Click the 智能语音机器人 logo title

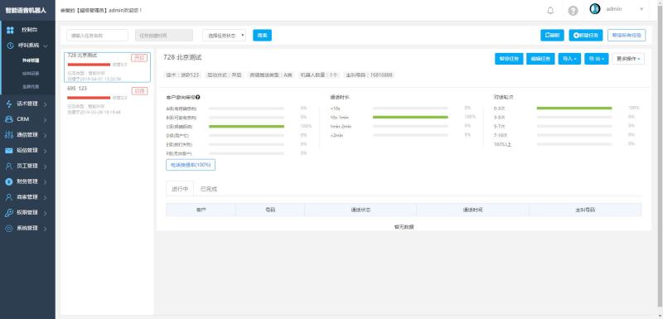pyautogui.click(x=26, y=11)
